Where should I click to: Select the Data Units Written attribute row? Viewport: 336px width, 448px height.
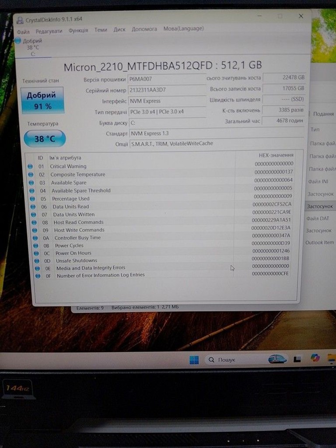[161, 213]
